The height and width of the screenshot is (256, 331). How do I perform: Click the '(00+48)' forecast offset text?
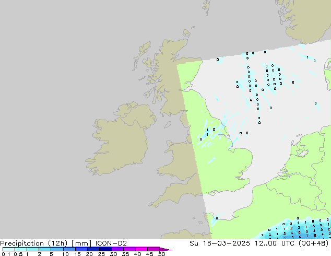click(x=314, y=243)
